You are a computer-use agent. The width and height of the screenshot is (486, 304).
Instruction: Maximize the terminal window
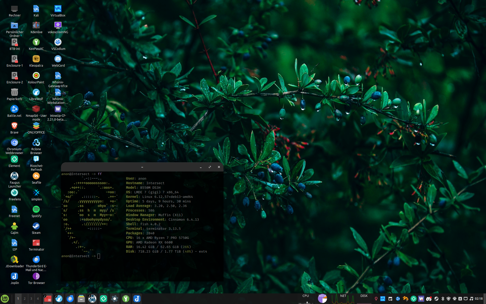tap(210, 167)
